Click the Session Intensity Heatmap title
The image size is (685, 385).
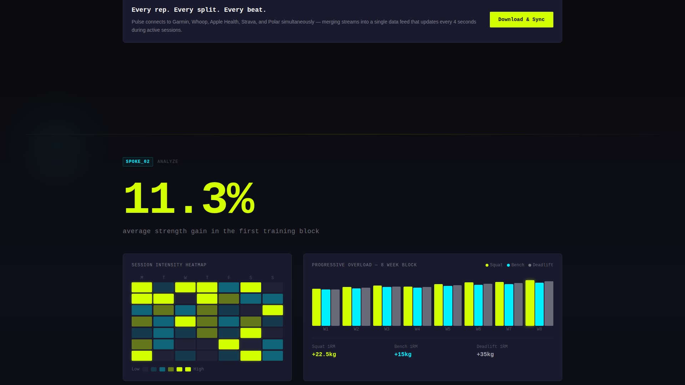pos(169,265)
